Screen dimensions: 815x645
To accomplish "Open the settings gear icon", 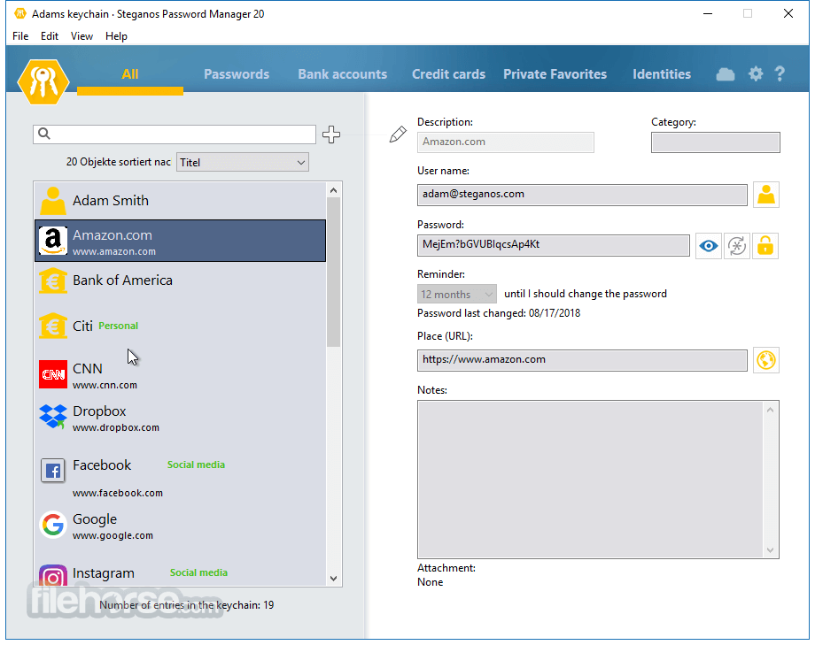I will (x=756, y=73).
